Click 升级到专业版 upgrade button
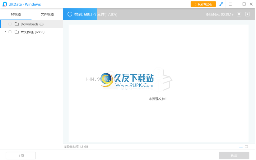The width and height of the screenshot is (256, 160). coord(203,4)
